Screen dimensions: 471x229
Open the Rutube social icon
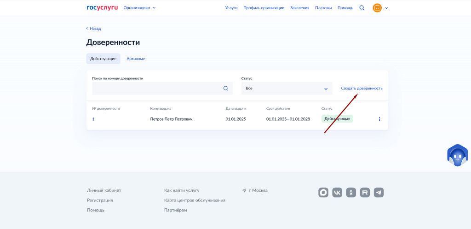pyautogui.click(x=365, y=192)
